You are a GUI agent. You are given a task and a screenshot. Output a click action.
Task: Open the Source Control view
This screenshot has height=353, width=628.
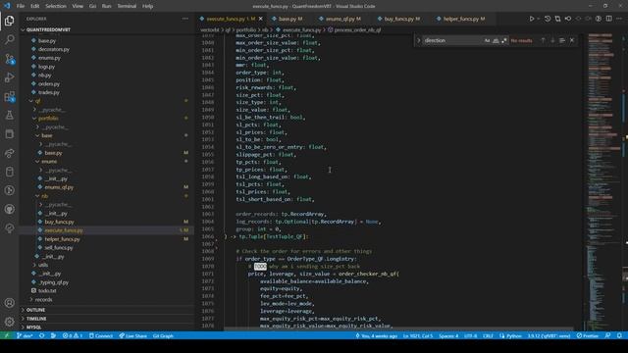(9, 59)
